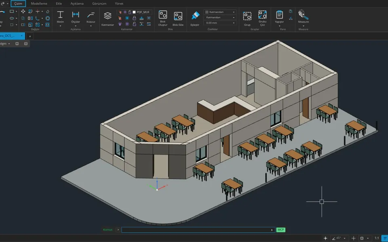
Task: Click the copy icon above the scissors
Action: pos(291,11)
